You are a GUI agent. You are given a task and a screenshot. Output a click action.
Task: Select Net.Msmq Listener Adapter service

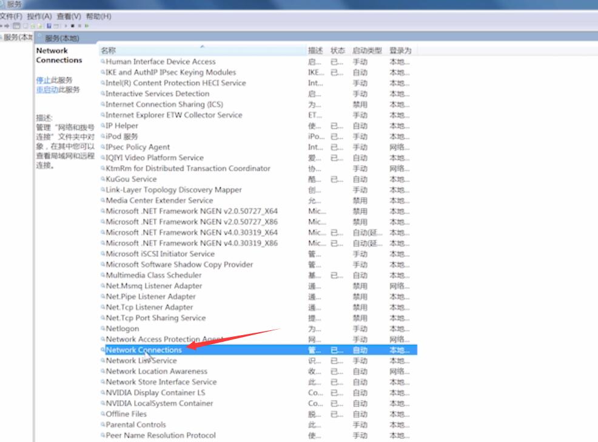[154, 286]
